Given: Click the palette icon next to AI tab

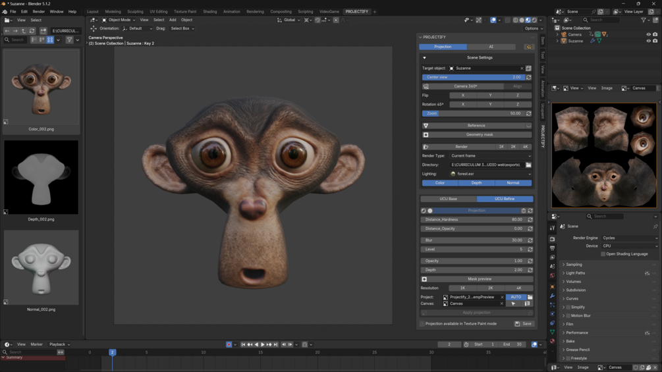Looking at the screenshot, I should coord(528,47).
